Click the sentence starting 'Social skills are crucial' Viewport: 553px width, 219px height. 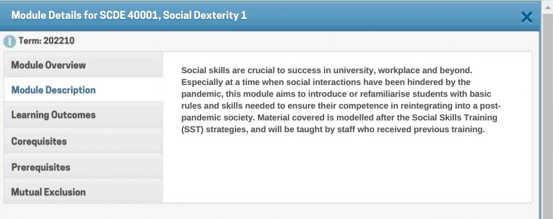click(x=326, y=70)
